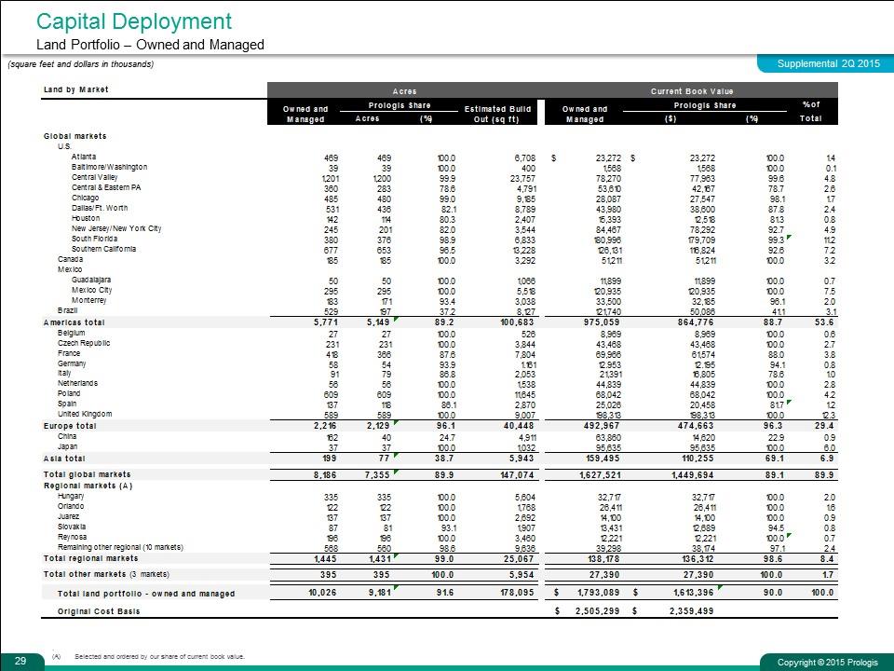
Task: Select the 'Regional markets (A)' section label
Action: pos(88,486)
